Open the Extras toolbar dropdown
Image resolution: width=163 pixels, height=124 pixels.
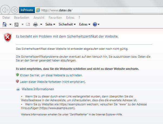tap(85, 24)
